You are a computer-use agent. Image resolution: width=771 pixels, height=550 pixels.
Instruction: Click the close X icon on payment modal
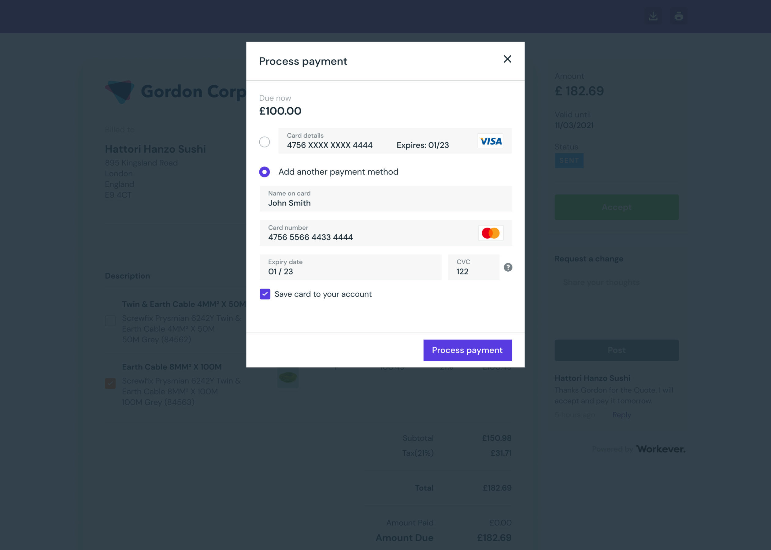(507, 59)
